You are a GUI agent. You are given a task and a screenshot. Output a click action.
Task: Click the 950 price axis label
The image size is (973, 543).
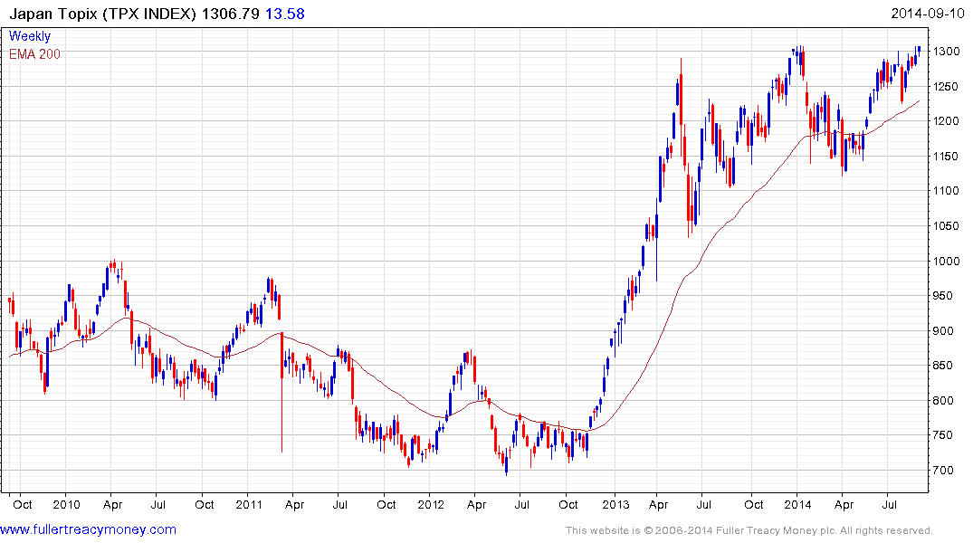coord(943,296)
